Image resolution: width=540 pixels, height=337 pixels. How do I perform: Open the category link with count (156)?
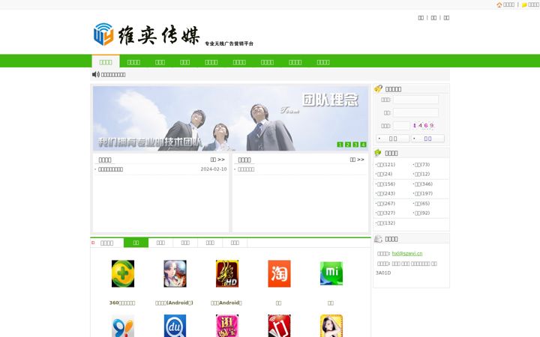tap(386, 184)
